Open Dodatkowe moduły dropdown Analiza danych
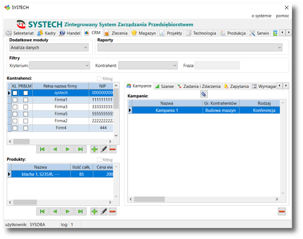Viewport: 303px width, 239px height. point(49,48)
